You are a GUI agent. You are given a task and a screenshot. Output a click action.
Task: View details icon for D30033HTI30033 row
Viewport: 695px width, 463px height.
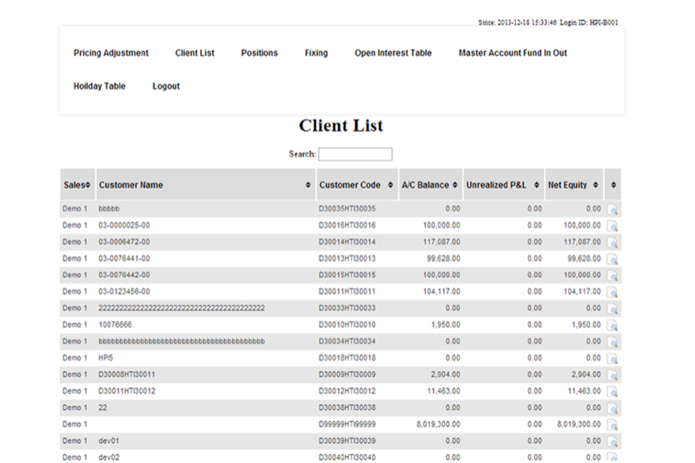[612, 309]
